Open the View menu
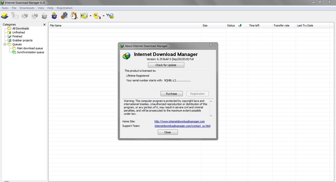The height and width of the screenshot is (182, 336). pyautogui.click(x=41, y=8)
